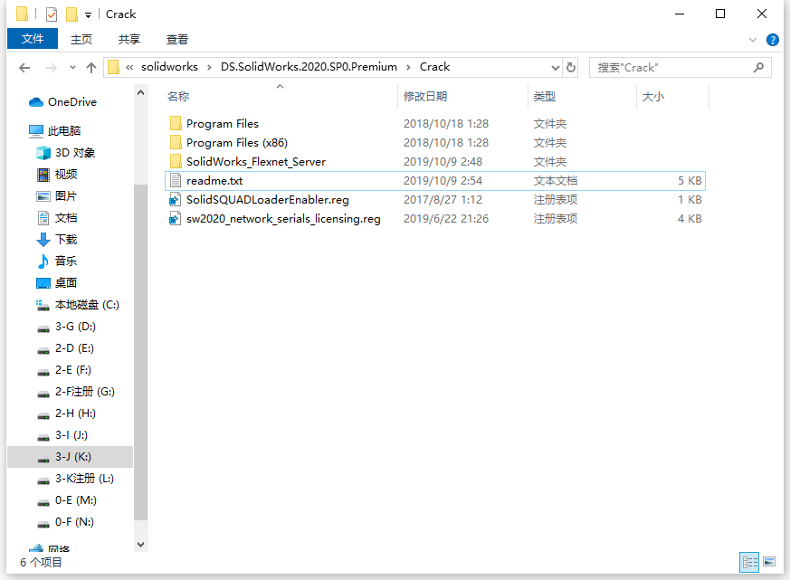Switch to the 查看 ribbon tab
The height and width of the screenshot is (580, 790).
point(176,39)
